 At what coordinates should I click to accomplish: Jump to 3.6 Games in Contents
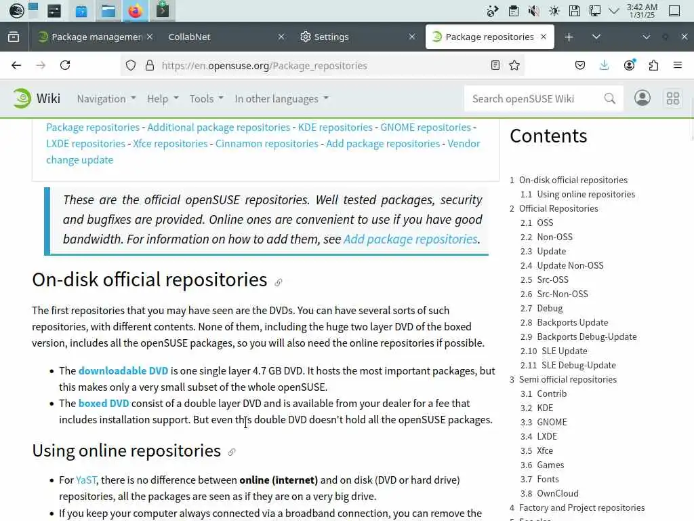pos(550,465)
